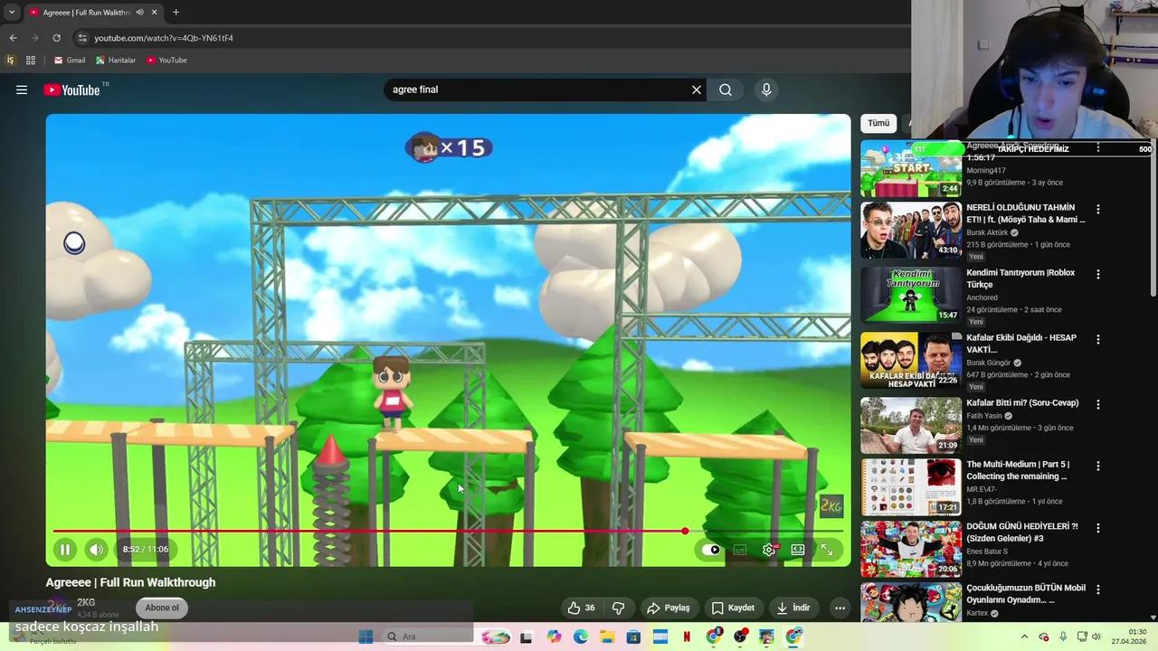
Task: Subscribe with the Abone ol button
Action: pyautogui.click(x=162, y=608)
